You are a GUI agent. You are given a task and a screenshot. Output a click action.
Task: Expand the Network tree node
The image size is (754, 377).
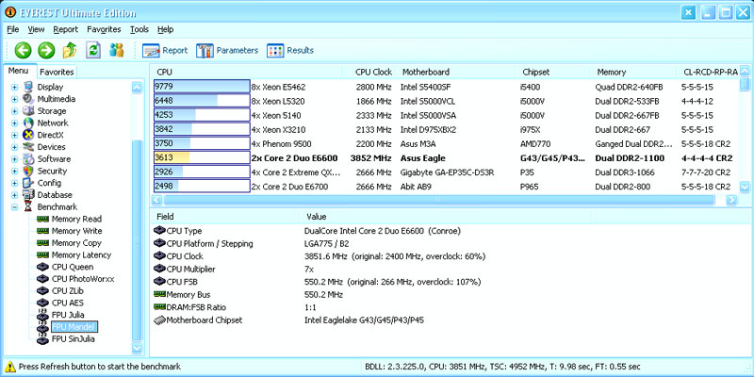pos(14,123)
